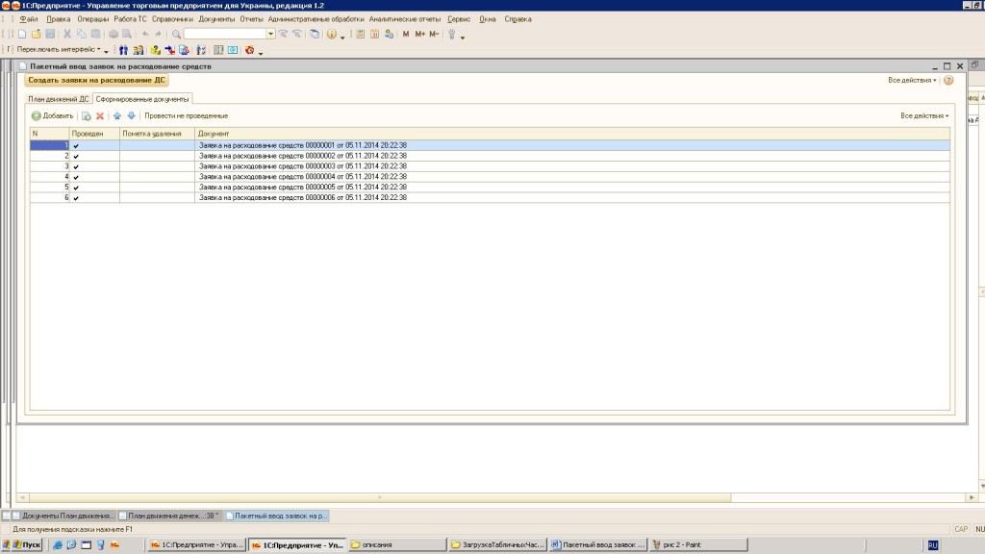The height and width of the screenshot is (554, 985).
Task: Expand dropdown arrow after the tools icon
Action: [x=463, y=38]
